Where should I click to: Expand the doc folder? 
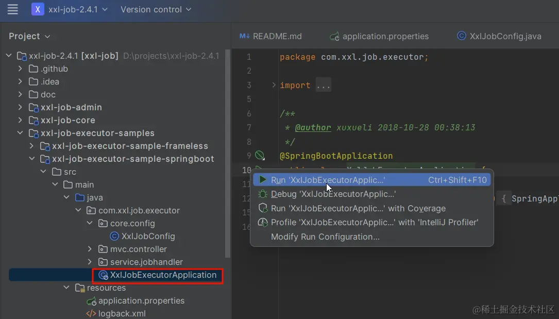[20, 94]
